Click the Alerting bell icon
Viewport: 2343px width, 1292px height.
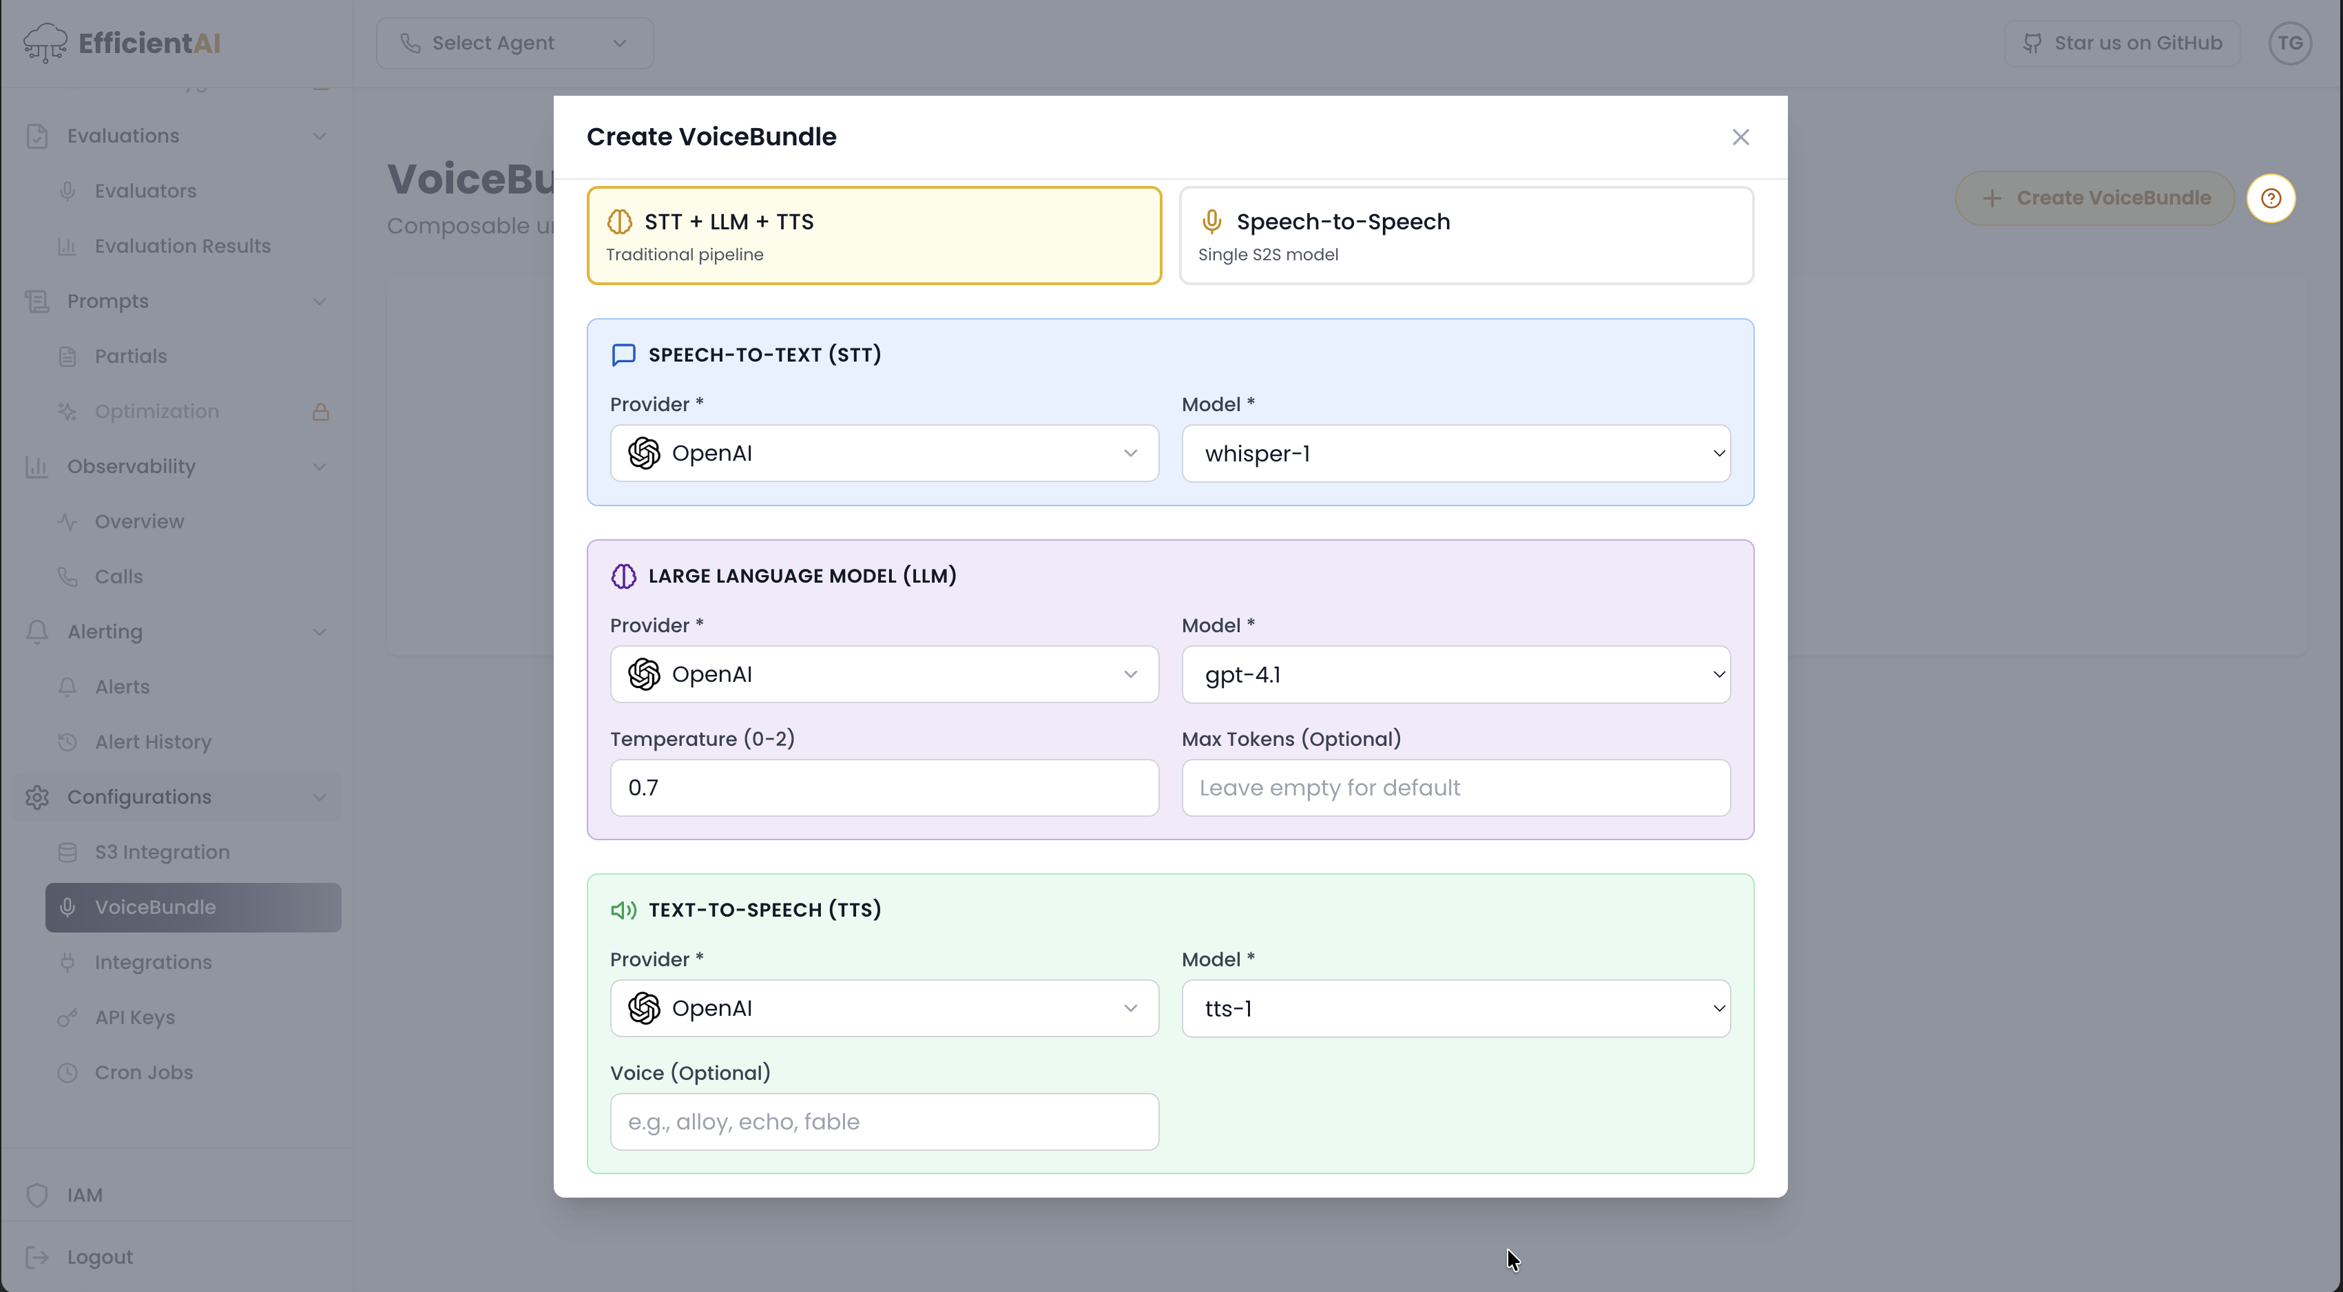37,632
